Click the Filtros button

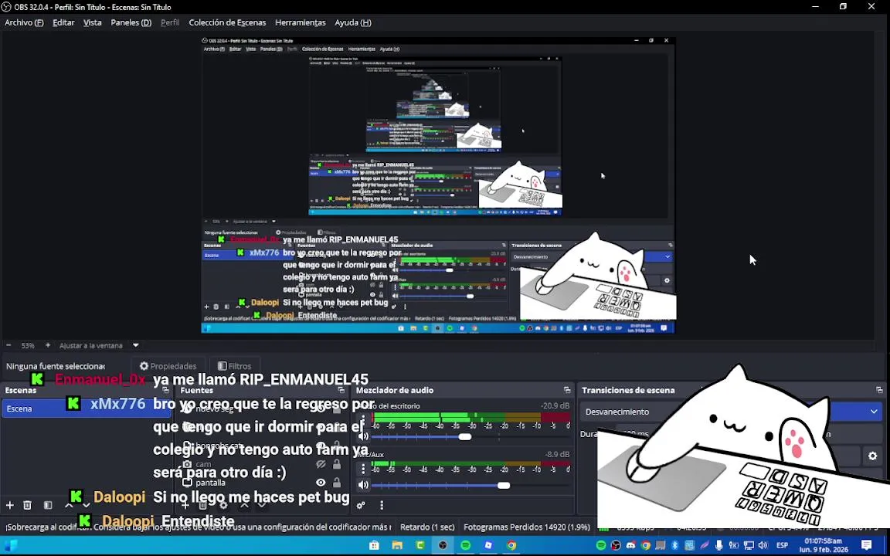tap(234, 366)
